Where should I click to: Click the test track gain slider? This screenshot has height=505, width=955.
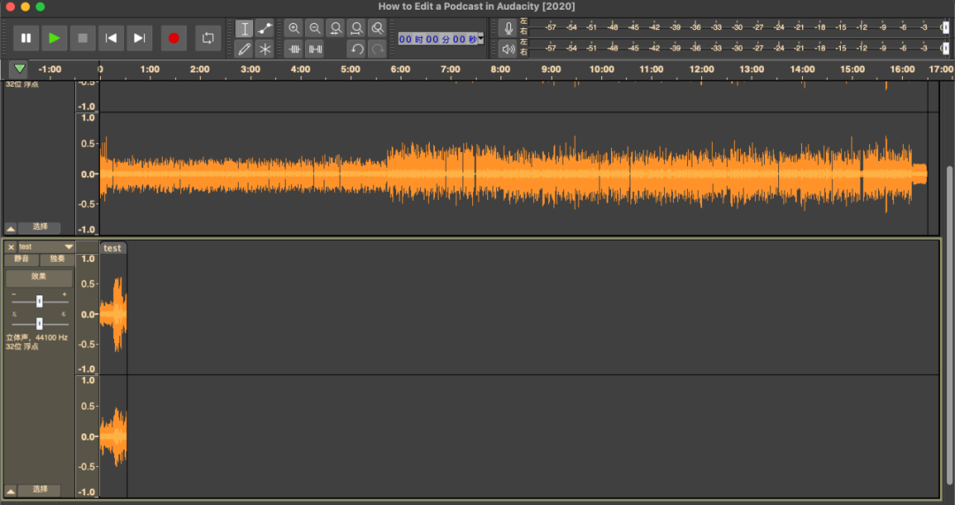39,302
